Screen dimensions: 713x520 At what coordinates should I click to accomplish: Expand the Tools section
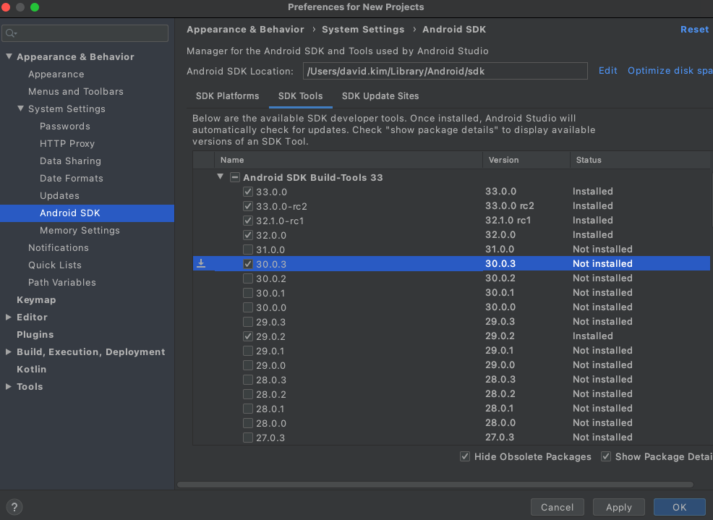[x=8, y=386]
